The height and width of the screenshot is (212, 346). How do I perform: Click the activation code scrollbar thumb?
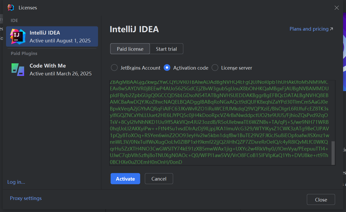point(333,153)
